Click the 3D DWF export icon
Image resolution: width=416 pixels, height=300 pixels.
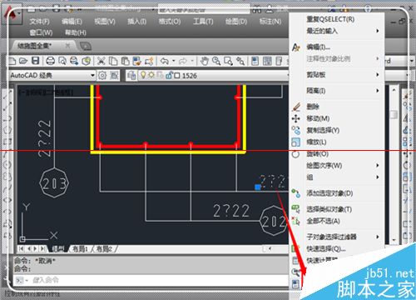coord(87,61)
